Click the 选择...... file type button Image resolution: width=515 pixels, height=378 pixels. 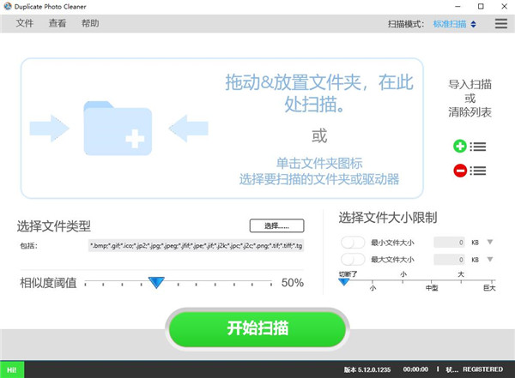point(277,225)
